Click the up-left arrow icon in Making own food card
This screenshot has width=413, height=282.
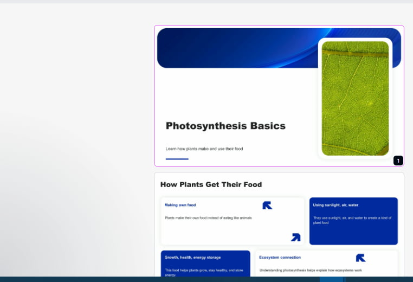point(267,206)
